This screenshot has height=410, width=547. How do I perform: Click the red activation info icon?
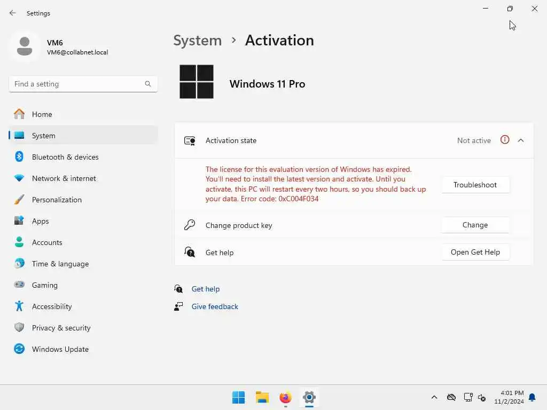(x=505, y=140)
